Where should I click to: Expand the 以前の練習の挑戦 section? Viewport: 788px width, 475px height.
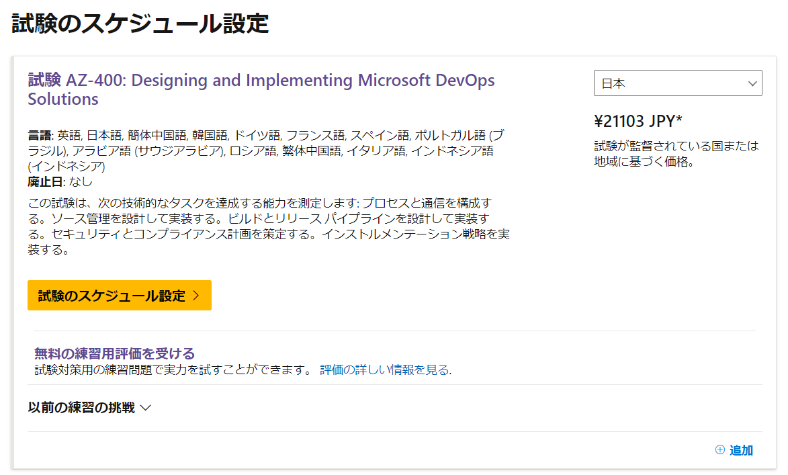pos(82,408)
